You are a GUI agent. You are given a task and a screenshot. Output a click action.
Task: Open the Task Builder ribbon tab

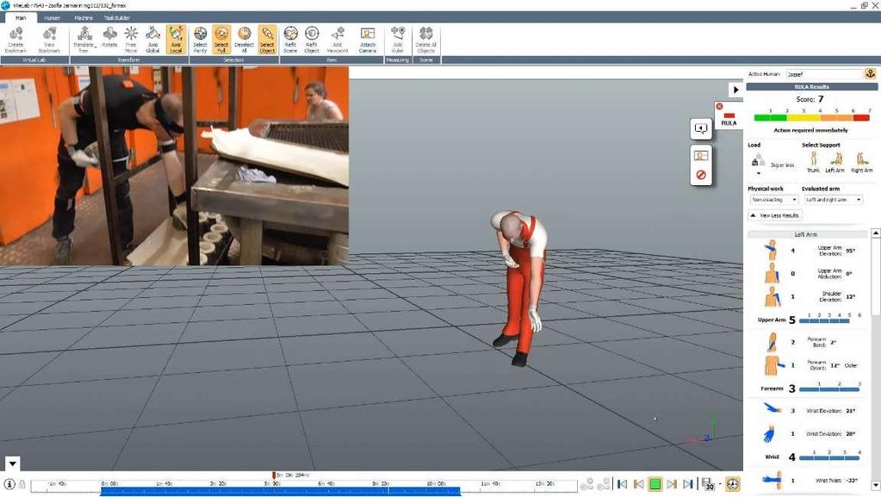pos(117,17)
